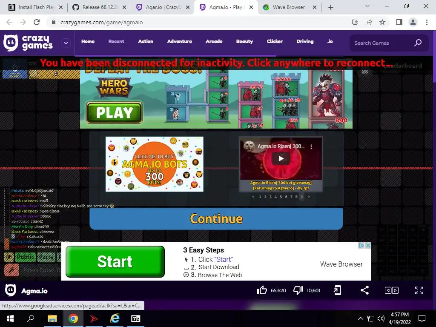Toggle theater mode icon
This screenshot has width=436, height=327.
pos(392,290)
